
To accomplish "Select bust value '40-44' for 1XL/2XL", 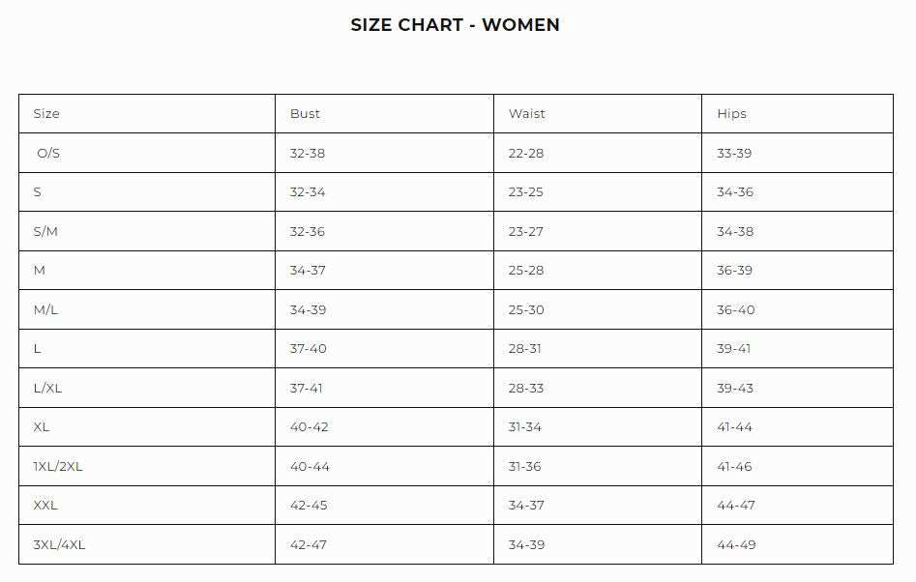I will point(310,467).
